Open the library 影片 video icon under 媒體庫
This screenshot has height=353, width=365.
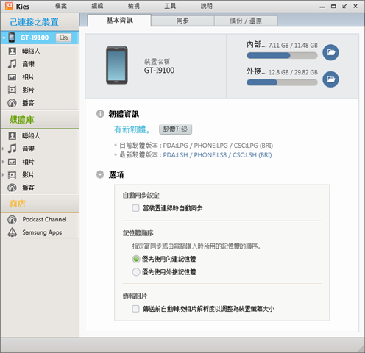click(13, 175)
